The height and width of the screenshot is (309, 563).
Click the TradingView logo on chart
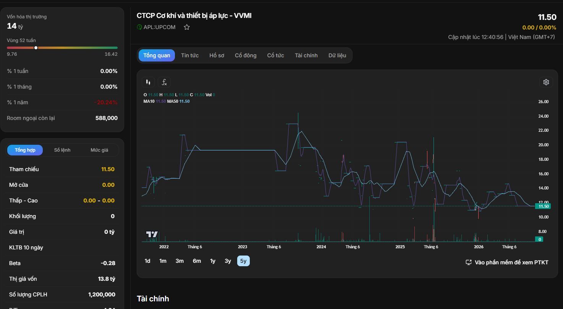pos(152,234)
